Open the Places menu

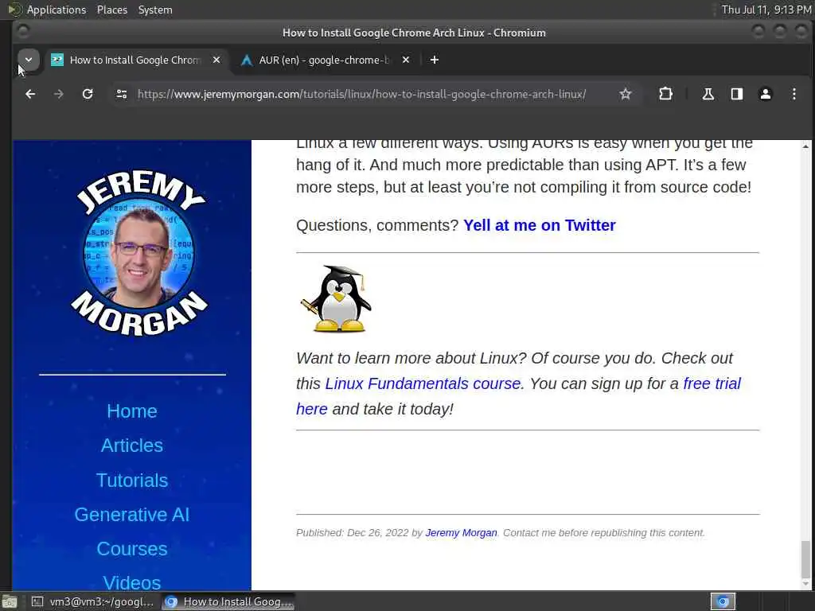111,10
